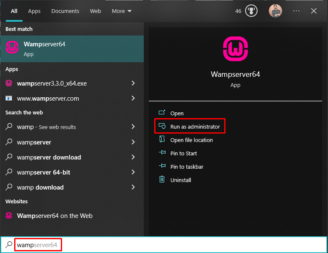Click the wampserver3.3.0_x64.exe file name
Screen dimensions: 328x253
(52, 83)
